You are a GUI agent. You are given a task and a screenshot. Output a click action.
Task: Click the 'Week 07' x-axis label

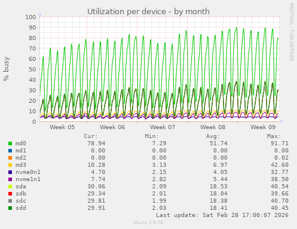pos(163,127)
